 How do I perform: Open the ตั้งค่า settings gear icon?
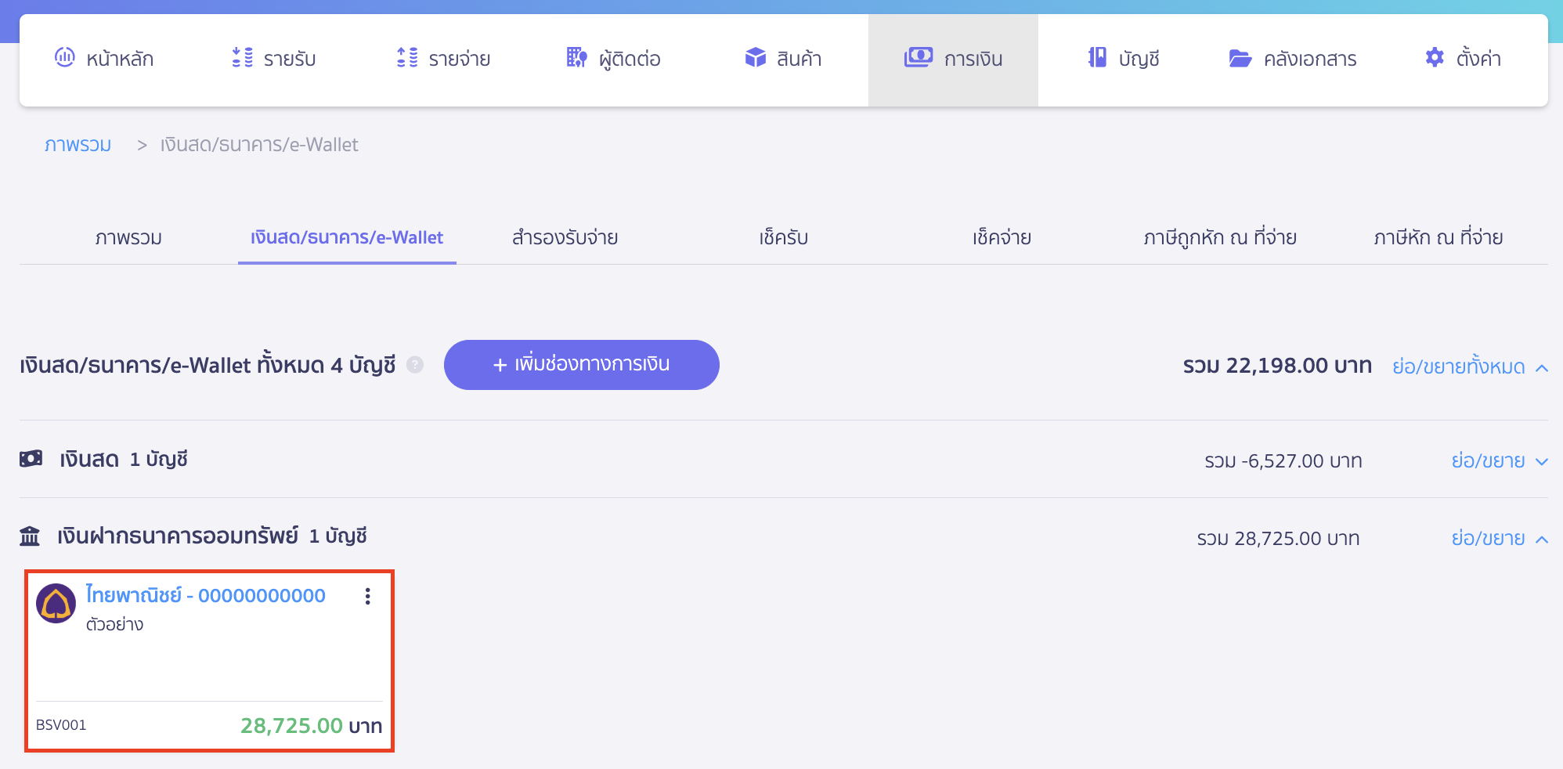pyautogui.click(x=1435, y=58)
